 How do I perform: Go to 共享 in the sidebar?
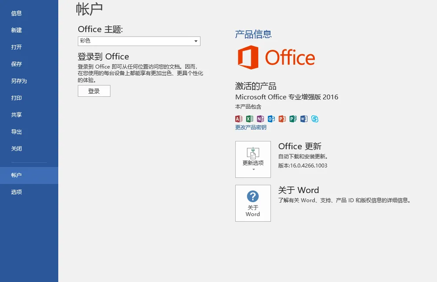(29, 115)
